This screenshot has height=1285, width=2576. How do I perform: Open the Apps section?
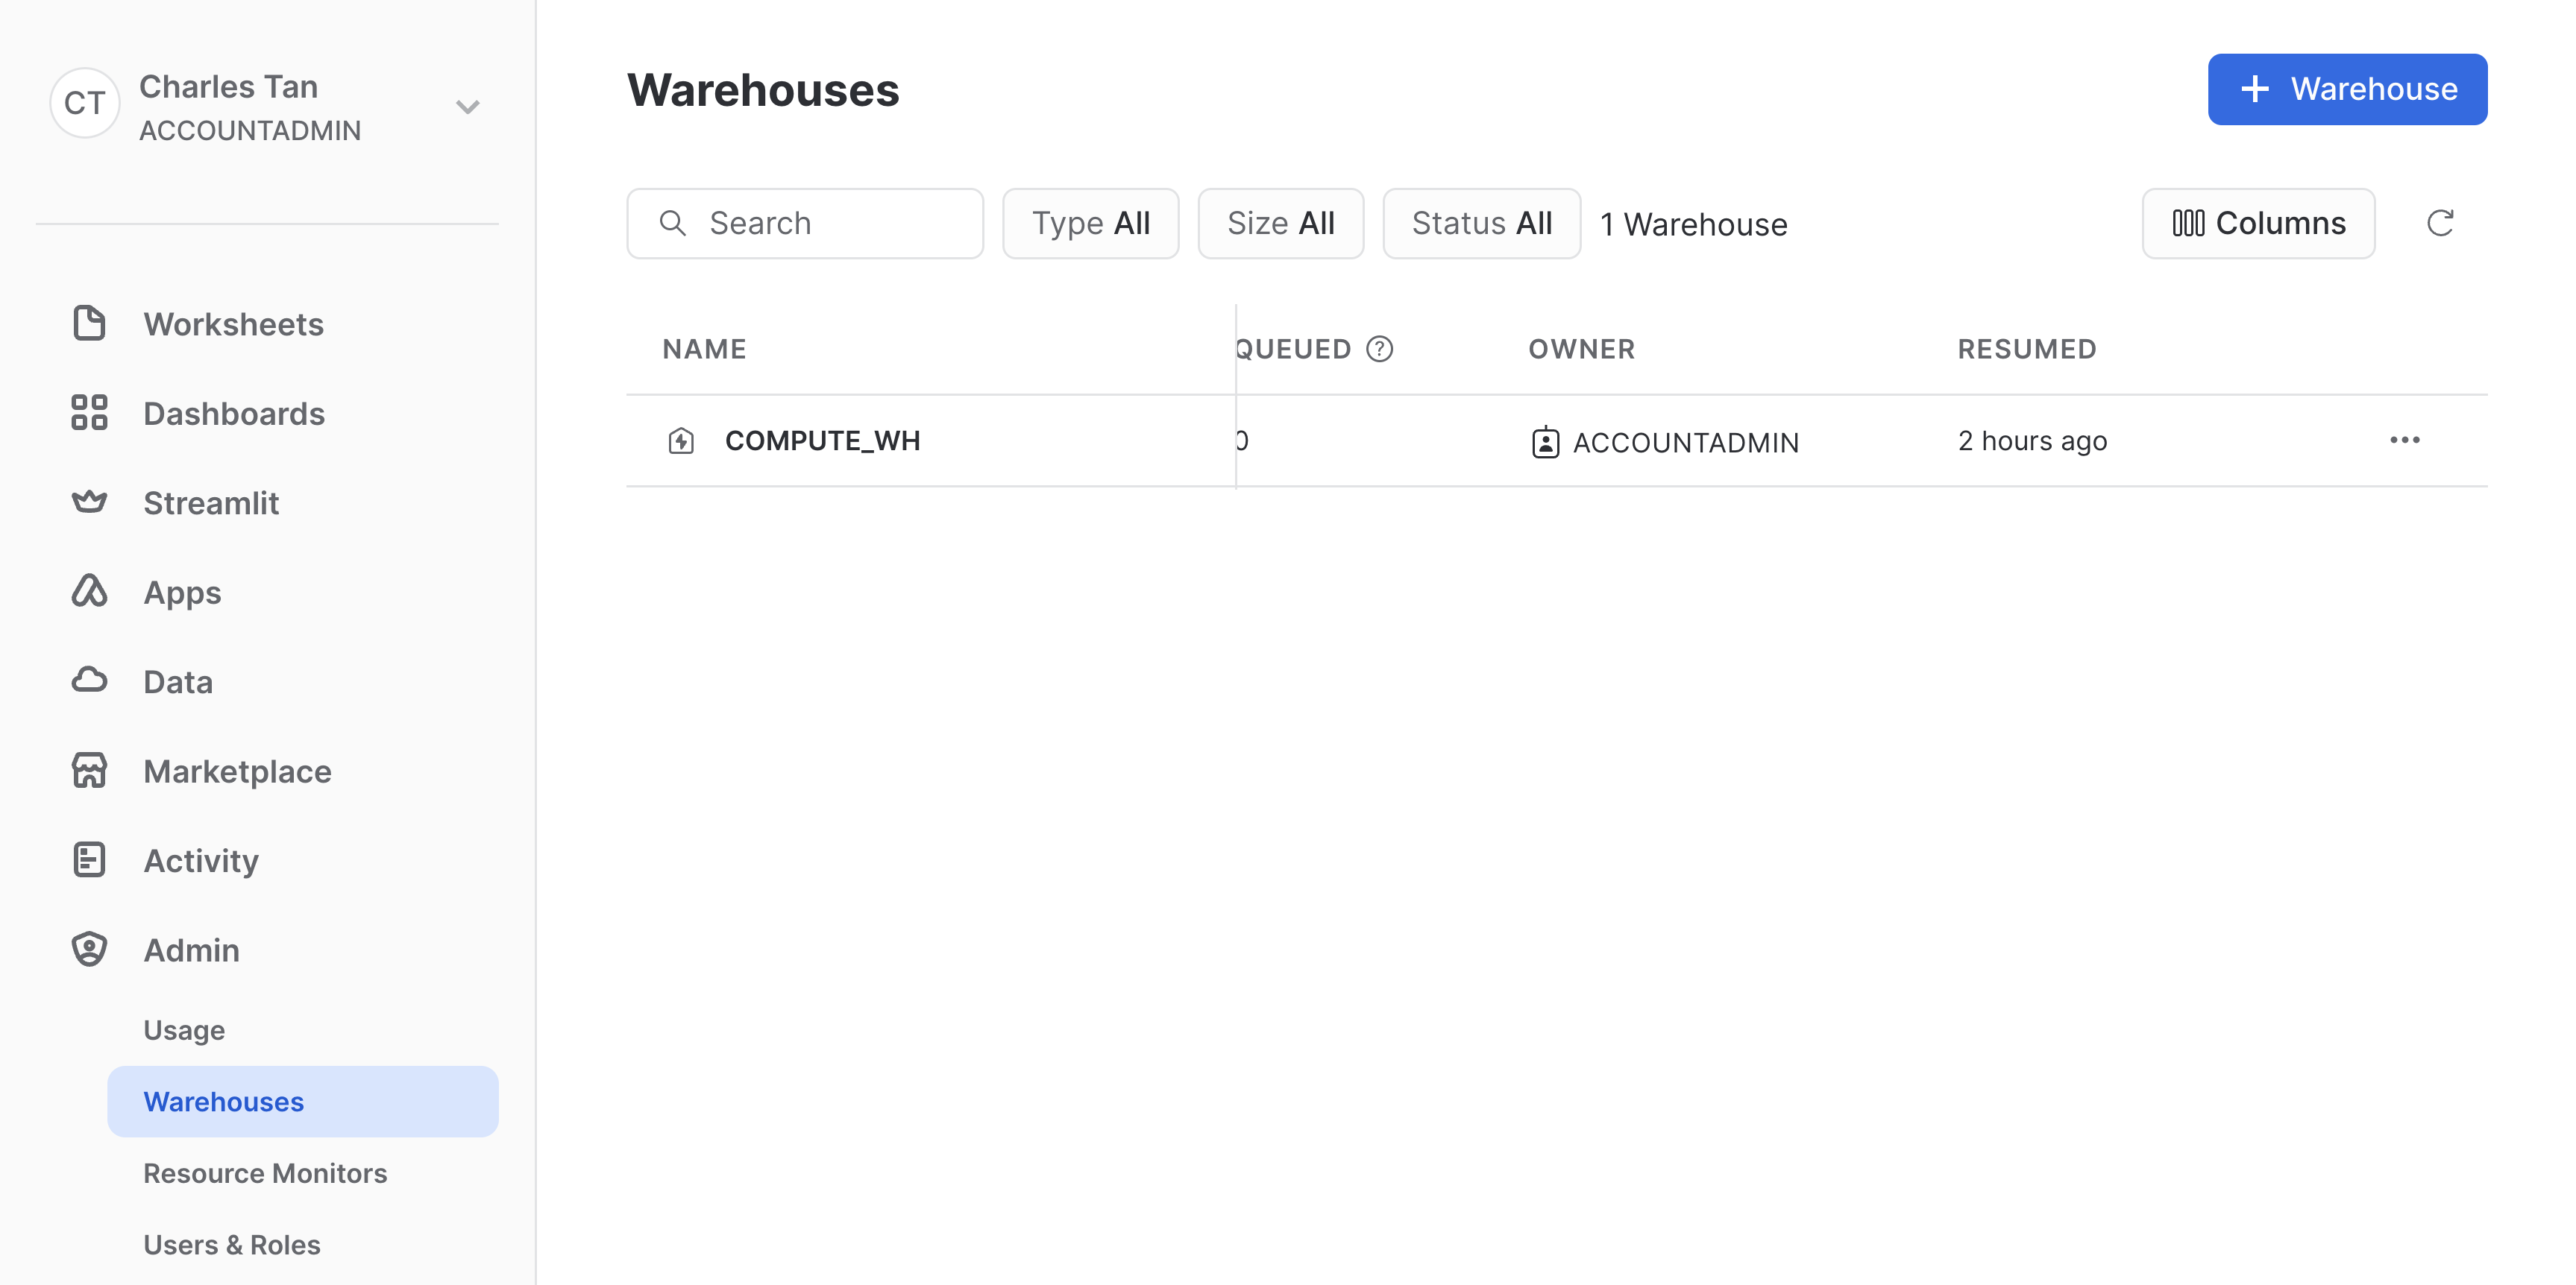coord(182,593)
